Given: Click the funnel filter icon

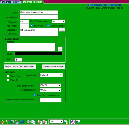Looking at the screenshot, I should (x=7, y=122).
